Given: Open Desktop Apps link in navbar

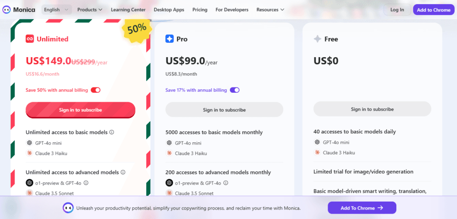Looking at the screenshot, I should point(169,9).
